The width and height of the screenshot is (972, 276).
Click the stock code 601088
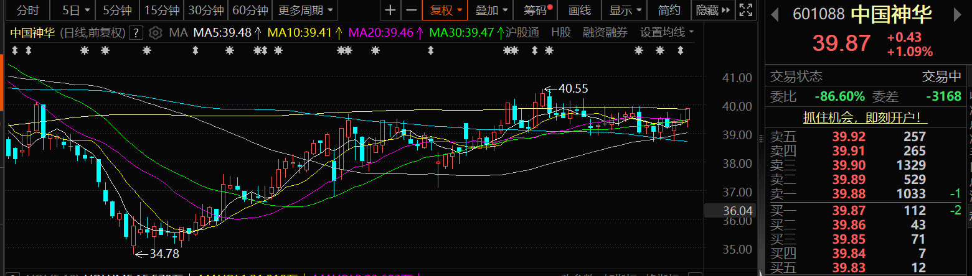pyautogui.click(x=819, y=14)
